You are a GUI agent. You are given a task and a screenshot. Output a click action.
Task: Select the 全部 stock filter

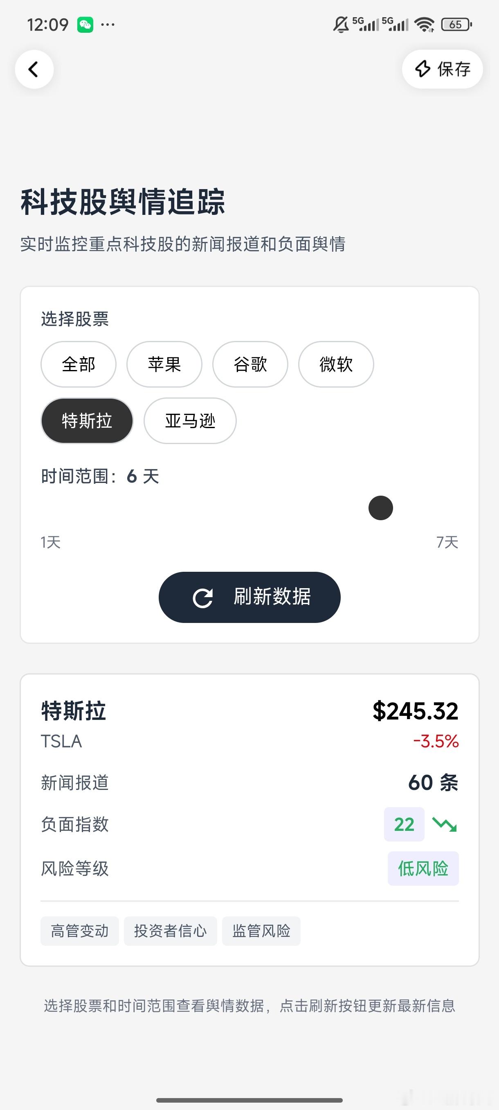click(79, 364)
